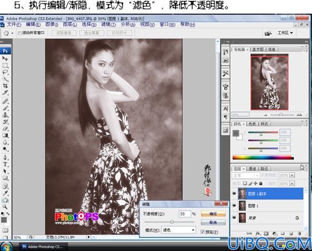This screenshot has width=312, height=251.
Task: Confirm fade with 确定 button
Action: tap(213, 214)
